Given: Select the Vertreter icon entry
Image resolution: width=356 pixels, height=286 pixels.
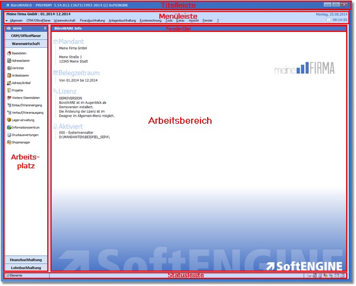Looking at the screenshot, I should point(19,68).
